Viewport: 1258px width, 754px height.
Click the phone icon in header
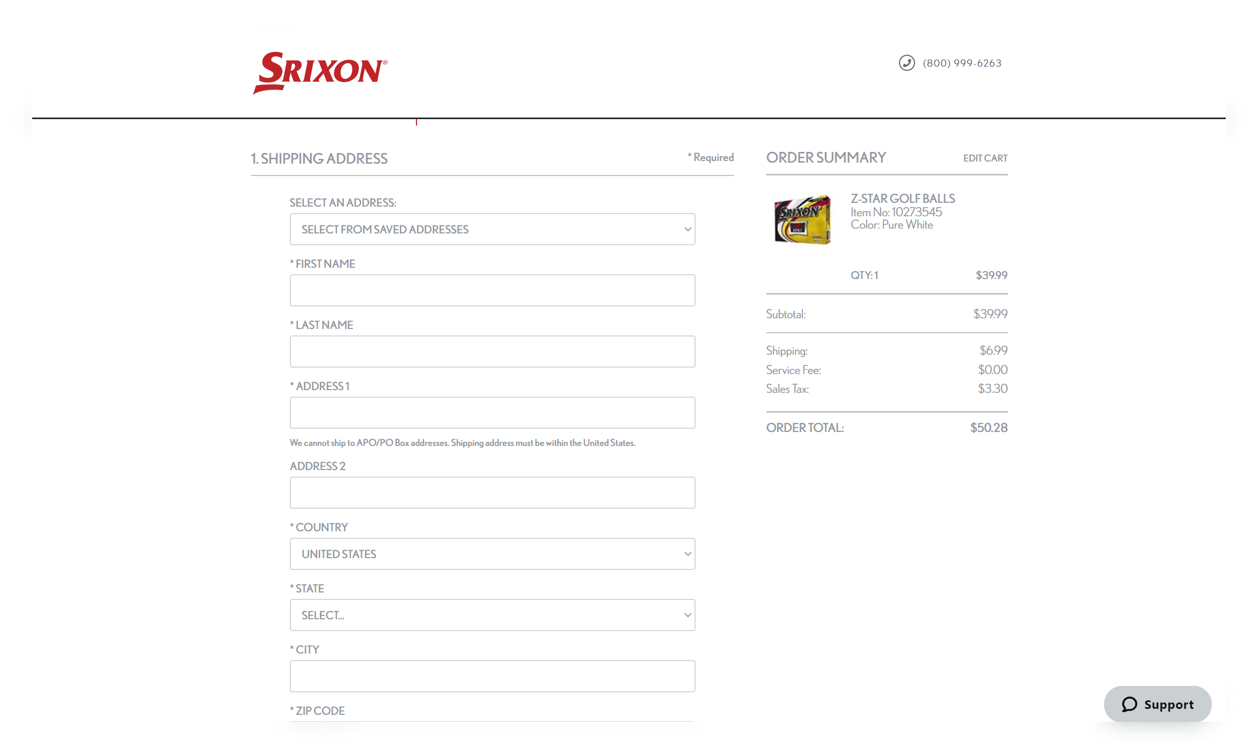(x=906, y=63)
